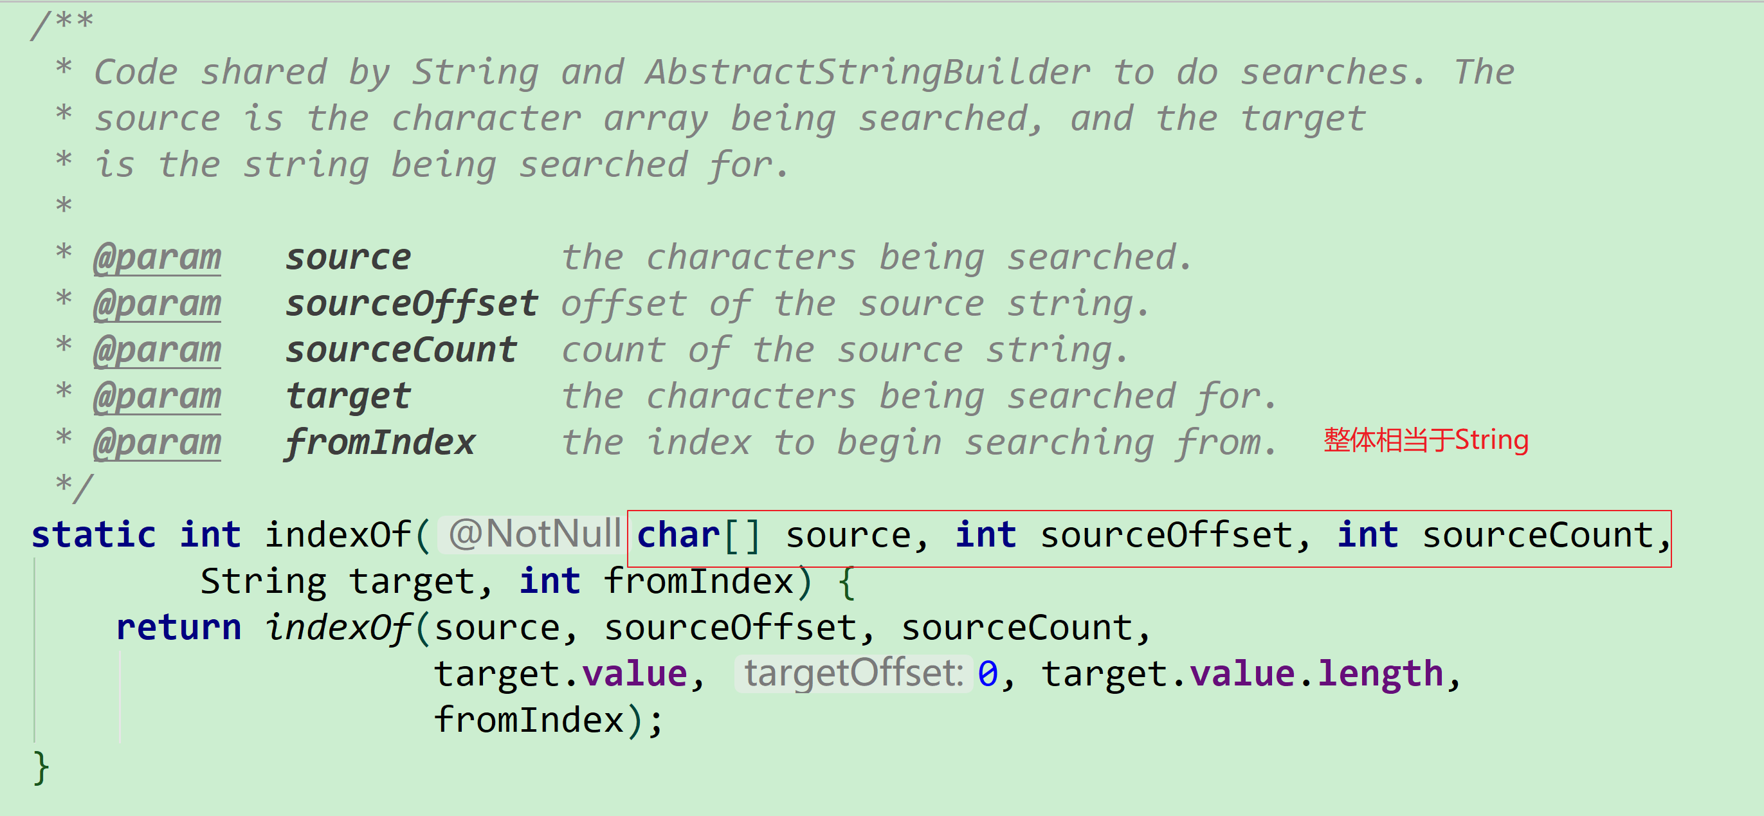Click the closing brace of the method
Screen dimensions: 1764x816
[41, 766]
